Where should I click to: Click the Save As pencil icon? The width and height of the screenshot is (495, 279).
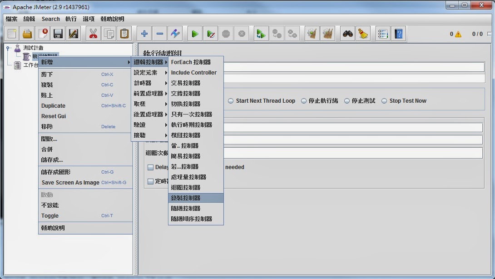pos(73,34)
